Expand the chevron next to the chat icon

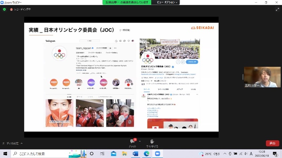click(140, 141)
